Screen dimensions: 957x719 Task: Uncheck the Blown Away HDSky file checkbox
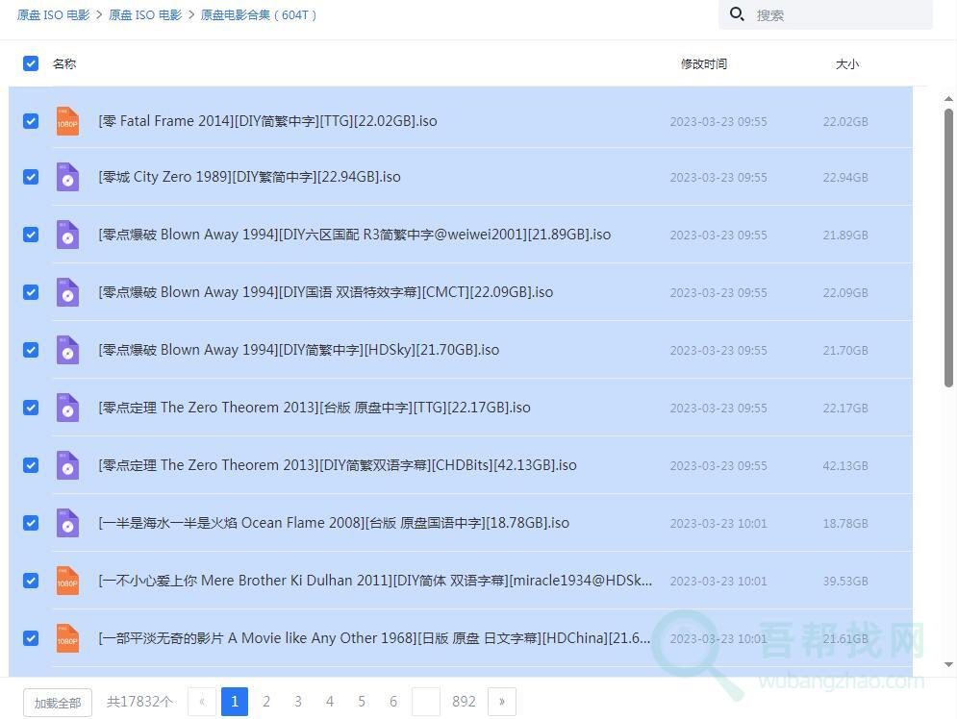[x=31, y=350]
